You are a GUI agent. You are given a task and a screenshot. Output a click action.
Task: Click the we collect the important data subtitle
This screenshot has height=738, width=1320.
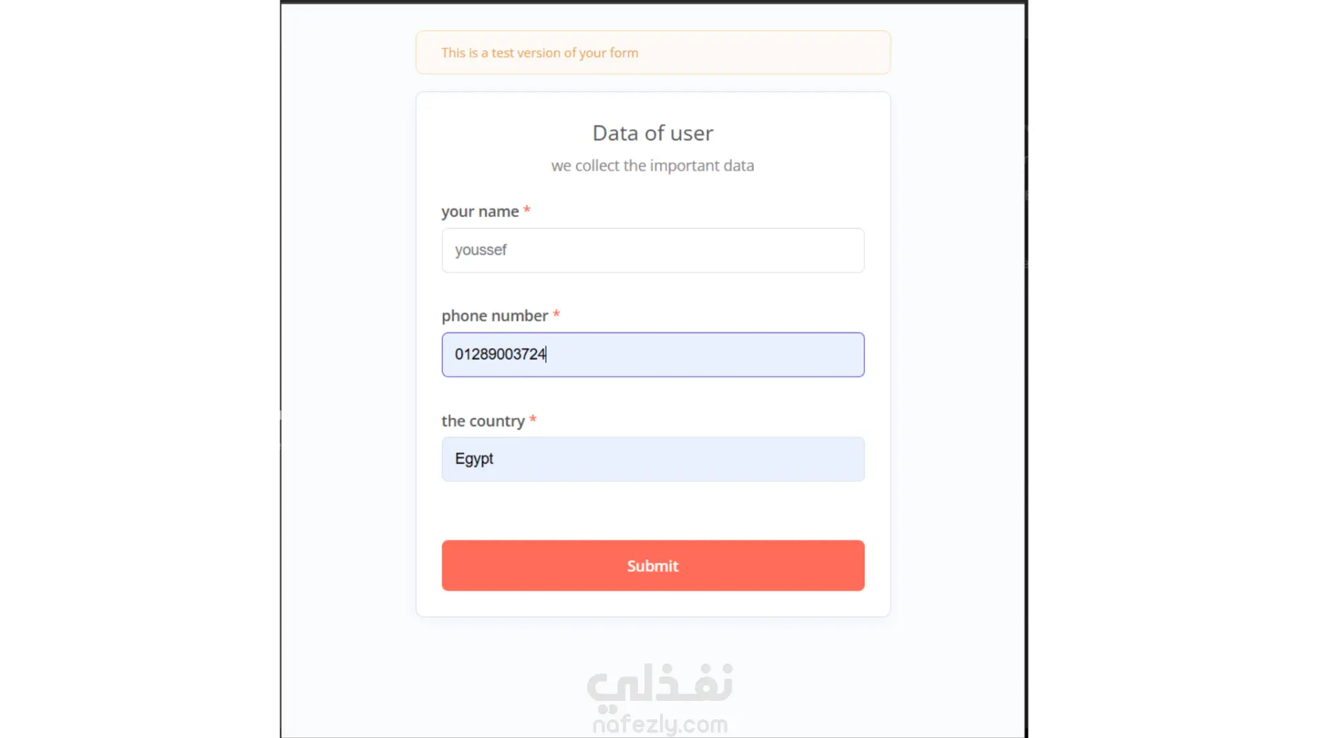[652, 166]
